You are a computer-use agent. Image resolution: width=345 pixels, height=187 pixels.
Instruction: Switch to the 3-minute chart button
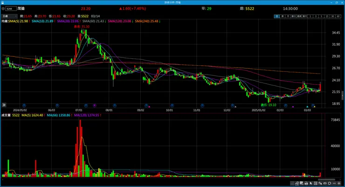click(x=316, y=16)
